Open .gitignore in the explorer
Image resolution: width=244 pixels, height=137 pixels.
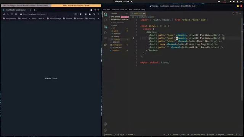click(x=116, y=42)
